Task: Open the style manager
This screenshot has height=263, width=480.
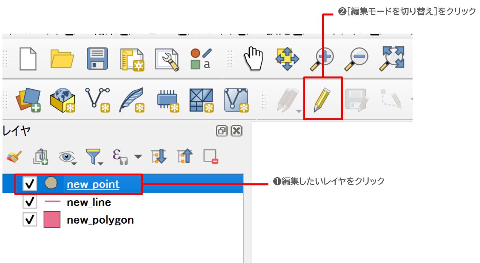Action: (x=201, y=59)
